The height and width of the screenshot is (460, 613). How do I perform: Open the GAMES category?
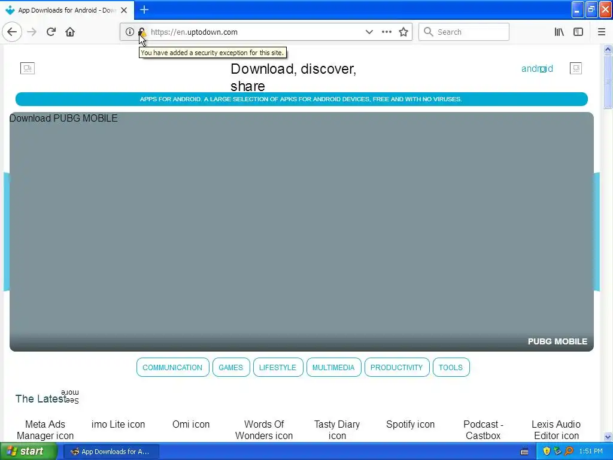coord(230,367)
